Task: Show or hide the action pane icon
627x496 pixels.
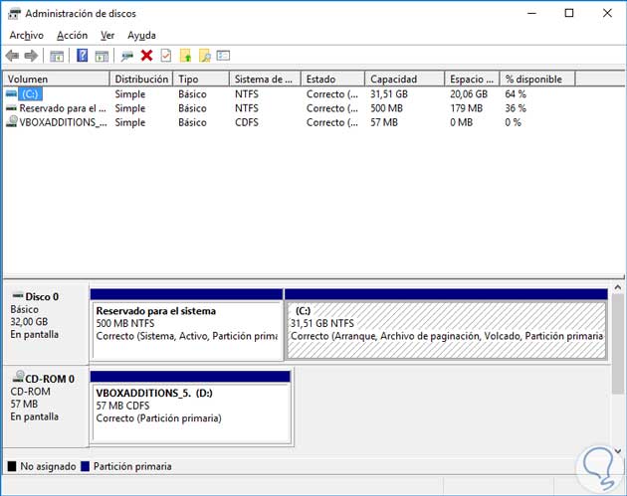Action: pos(102,56)
